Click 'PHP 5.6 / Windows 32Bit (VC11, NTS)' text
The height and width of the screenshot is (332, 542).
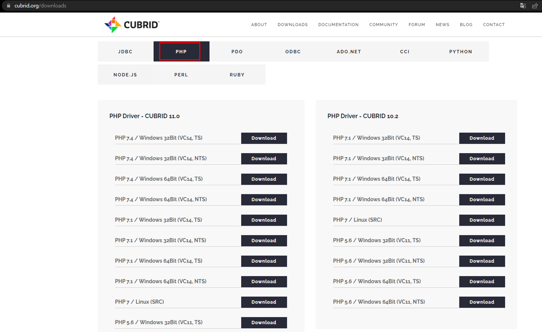click(379, 261)
